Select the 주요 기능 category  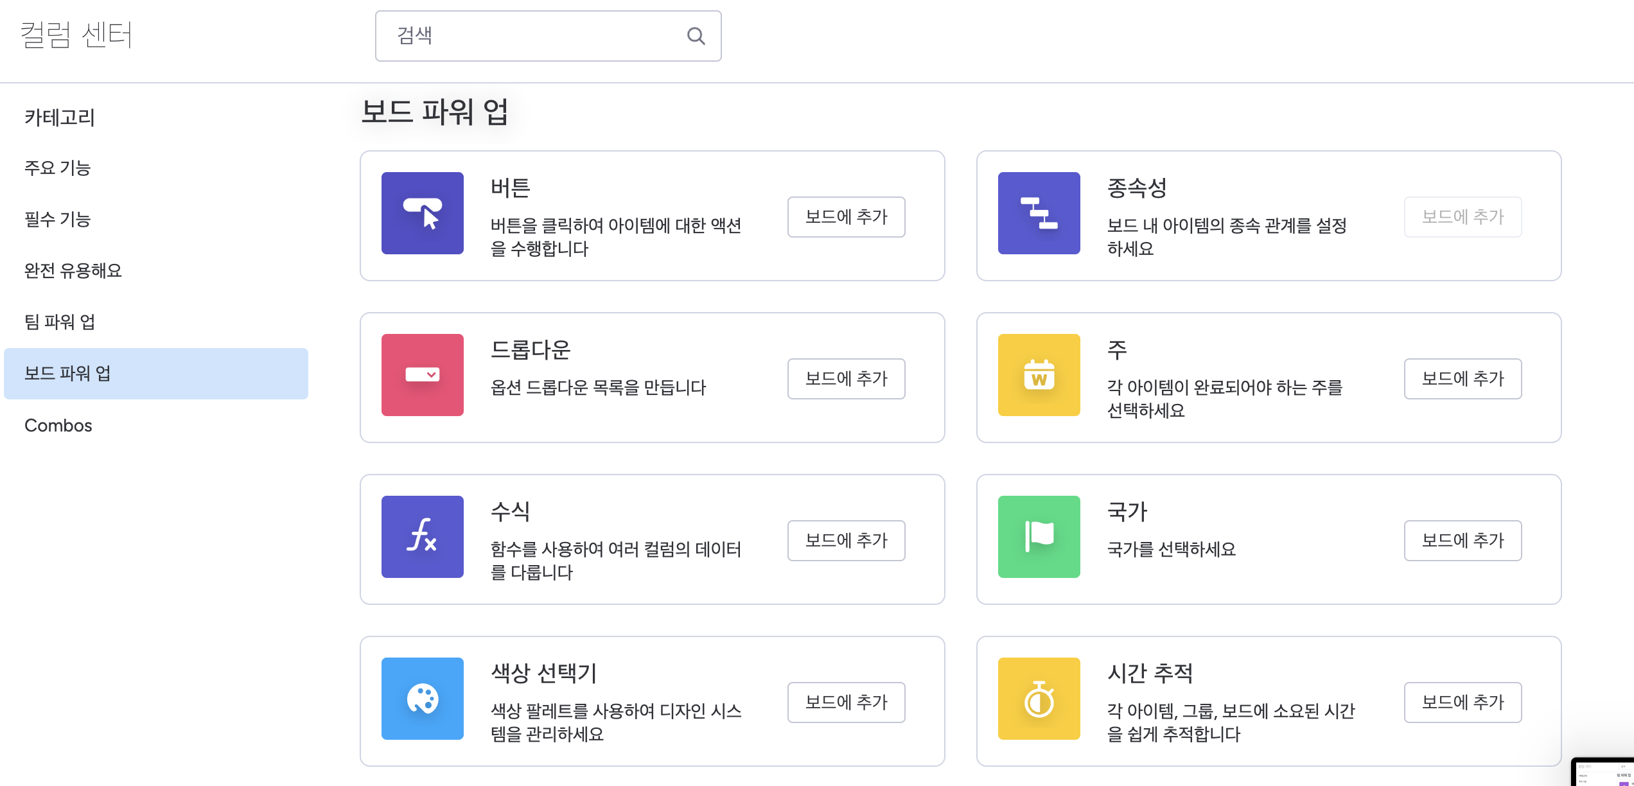coord(58,168)
